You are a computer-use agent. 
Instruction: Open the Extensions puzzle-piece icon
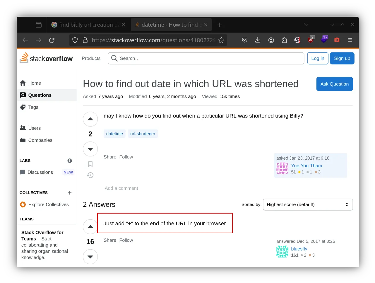284,40
